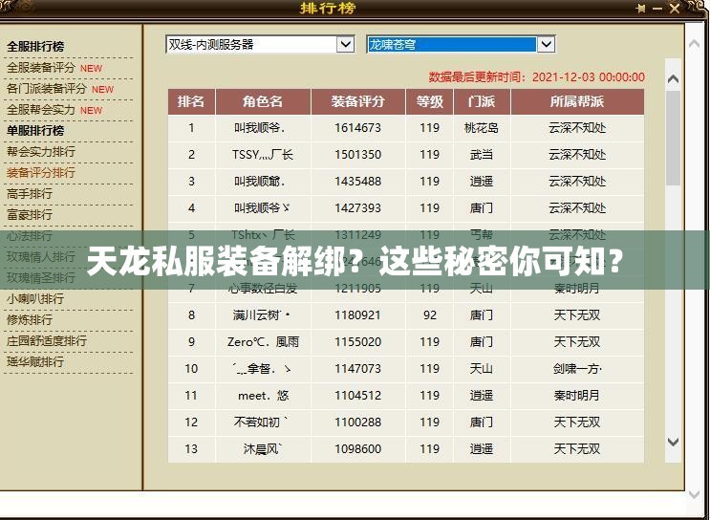Click the 装备评分 column header
Viewport: 710px width, 520px height.
point(357,101)
